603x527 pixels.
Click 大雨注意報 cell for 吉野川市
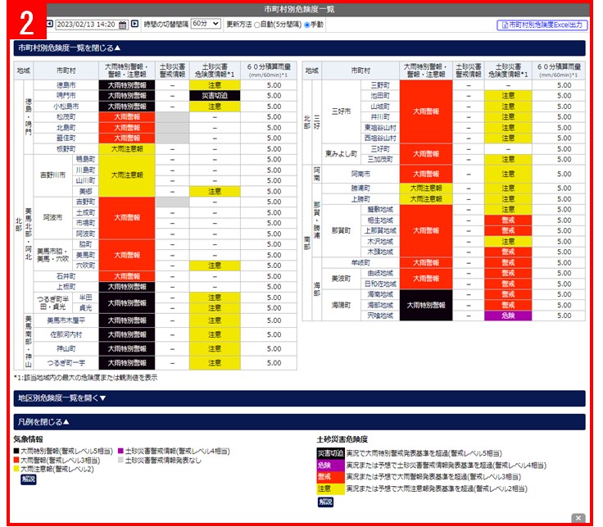coord(127,175)
